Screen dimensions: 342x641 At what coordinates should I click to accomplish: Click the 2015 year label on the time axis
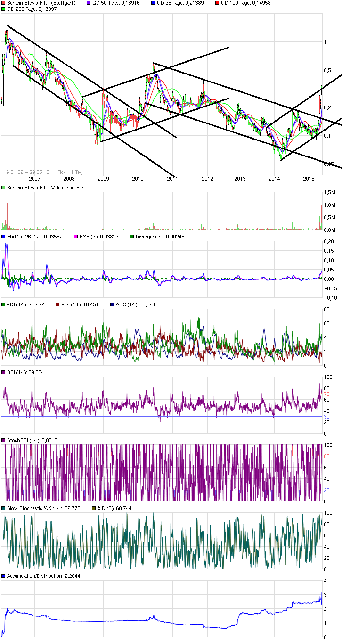[x=309, y=179]
